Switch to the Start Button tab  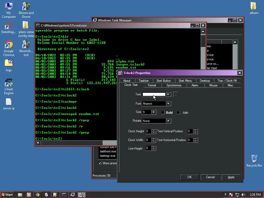click(x=163, y=81)
